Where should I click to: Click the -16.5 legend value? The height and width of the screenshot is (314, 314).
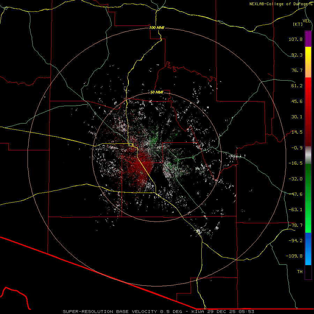(x=296, y=163)
